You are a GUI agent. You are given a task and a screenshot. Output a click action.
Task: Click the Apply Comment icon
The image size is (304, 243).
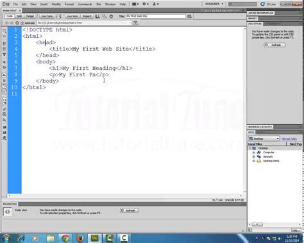[4, 99]
